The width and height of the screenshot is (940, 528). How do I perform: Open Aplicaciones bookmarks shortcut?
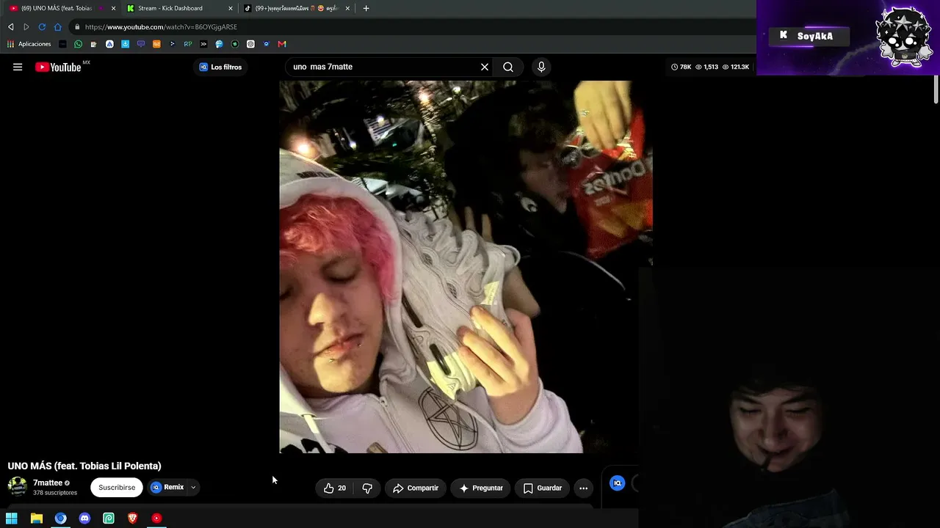point(29,44)
